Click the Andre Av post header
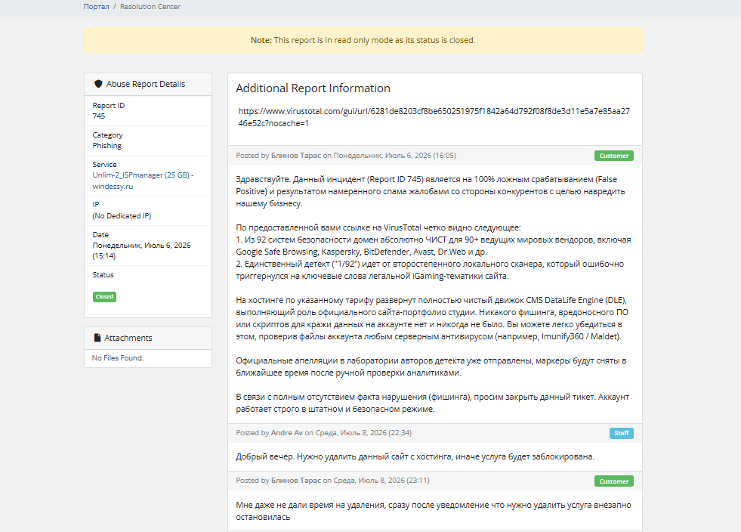Image resolution: width=741 pixels, height=532 pixels. [435, 433]
